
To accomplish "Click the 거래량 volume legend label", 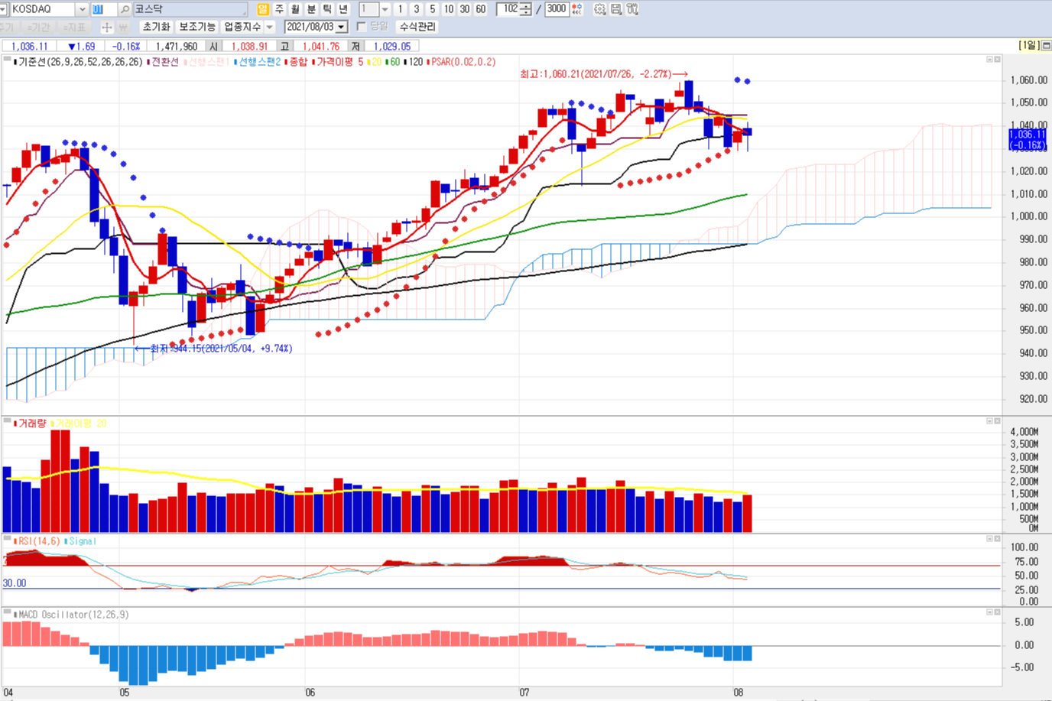I will pos(32,424).
